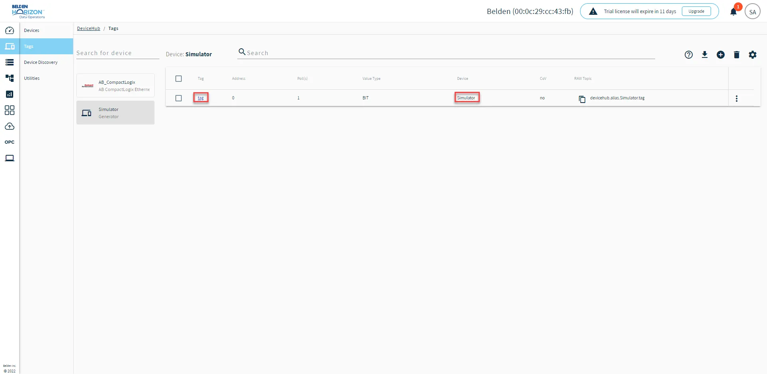Viewport: 767px width, 374px height.
Task: Click the Upgrade button
Action: (696, 11)
